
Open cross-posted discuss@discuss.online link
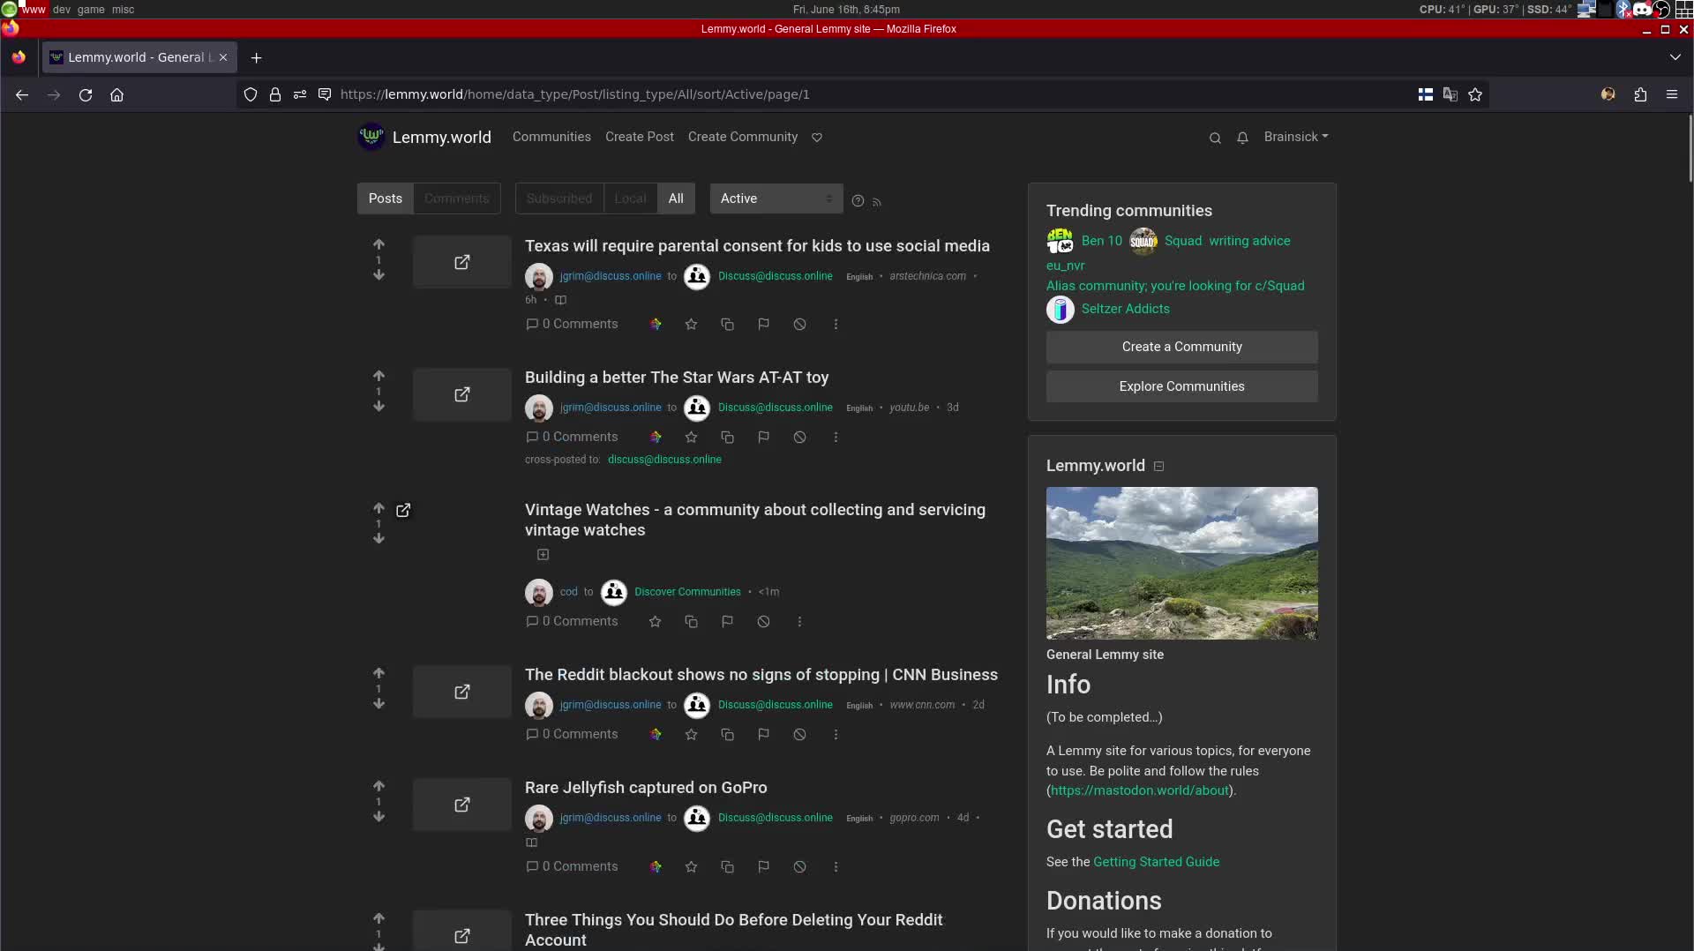(x=664, y=460)
